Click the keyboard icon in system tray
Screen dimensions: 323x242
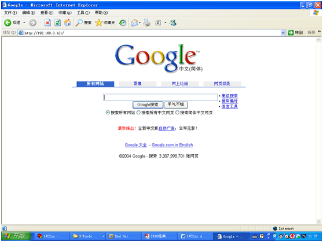(255, 236)
